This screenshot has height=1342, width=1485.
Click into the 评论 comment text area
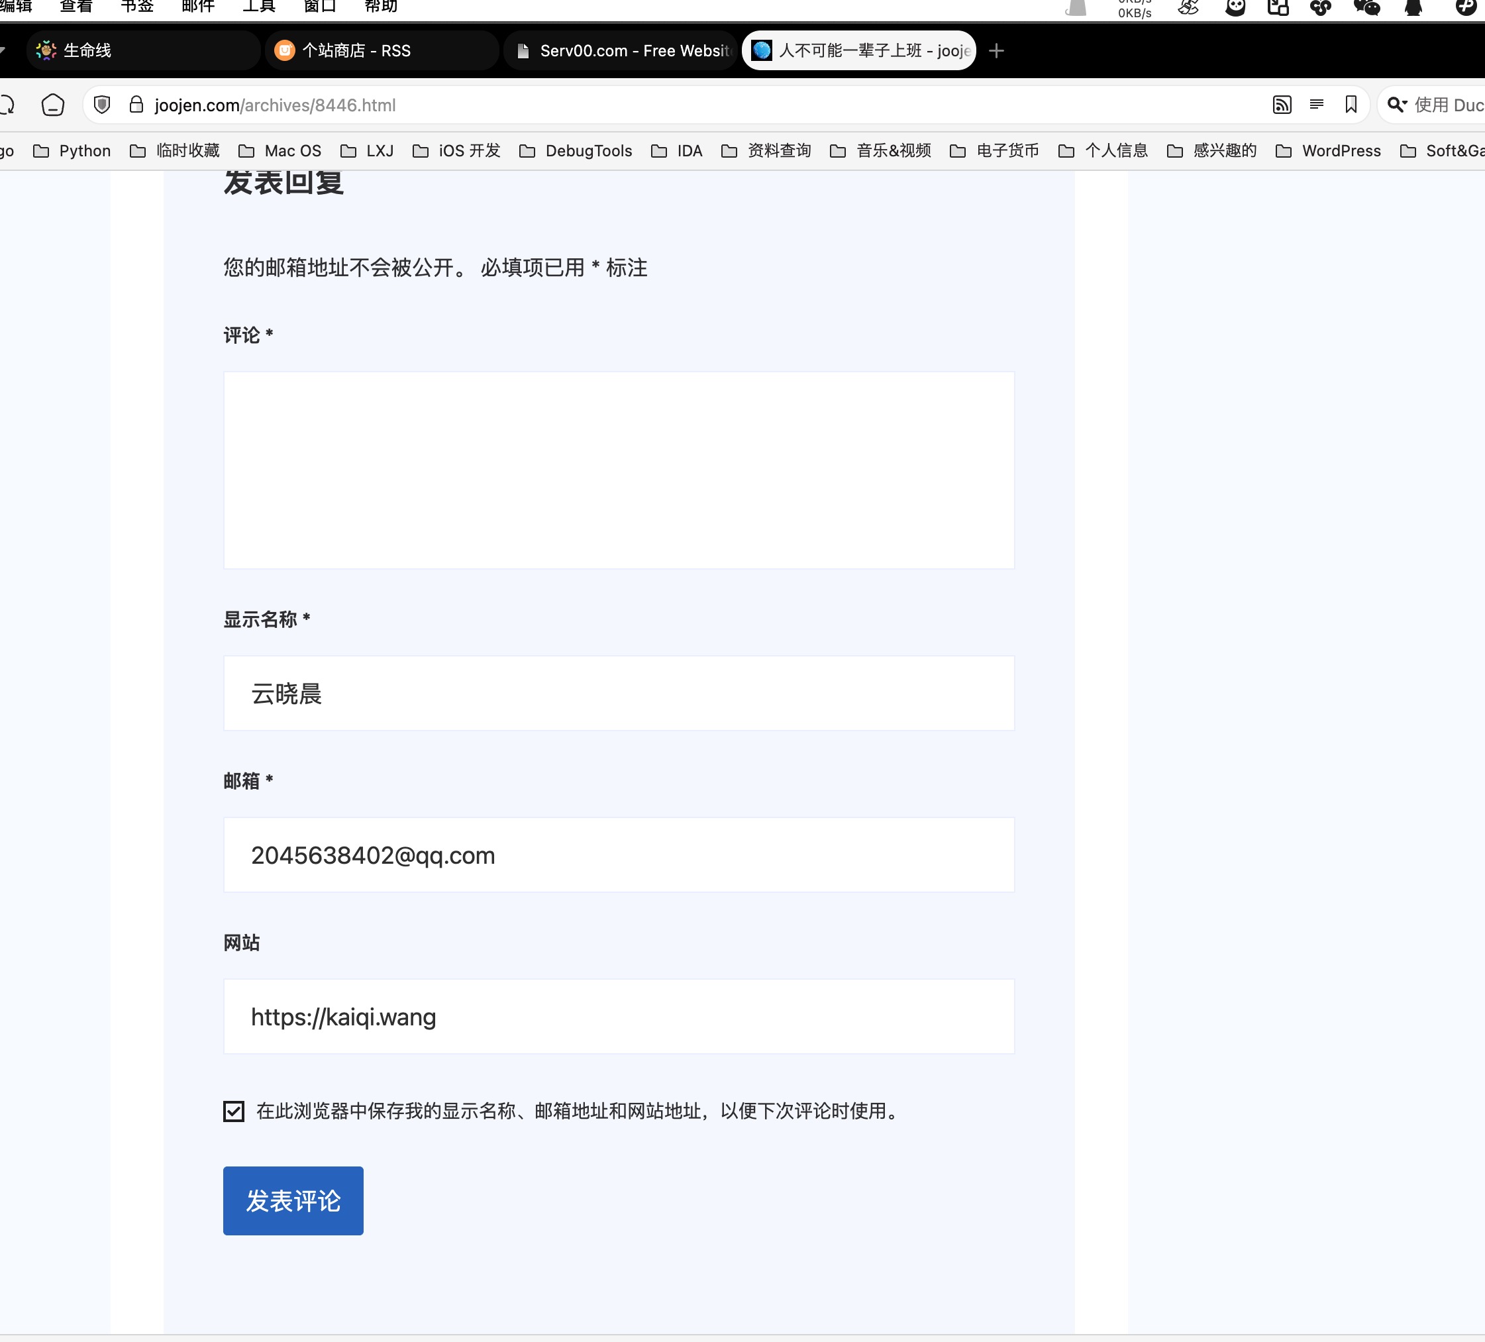619,470
